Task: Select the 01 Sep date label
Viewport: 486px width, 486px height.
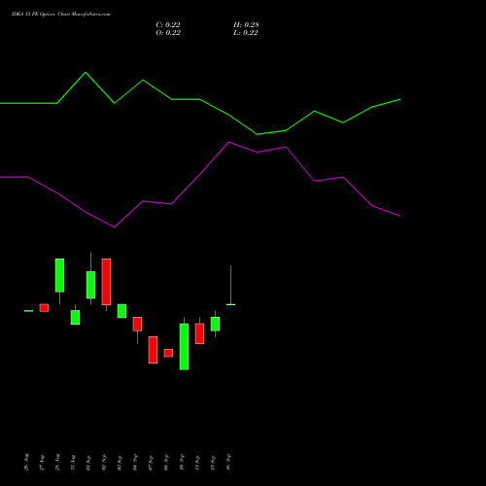Action: point(88,462)
